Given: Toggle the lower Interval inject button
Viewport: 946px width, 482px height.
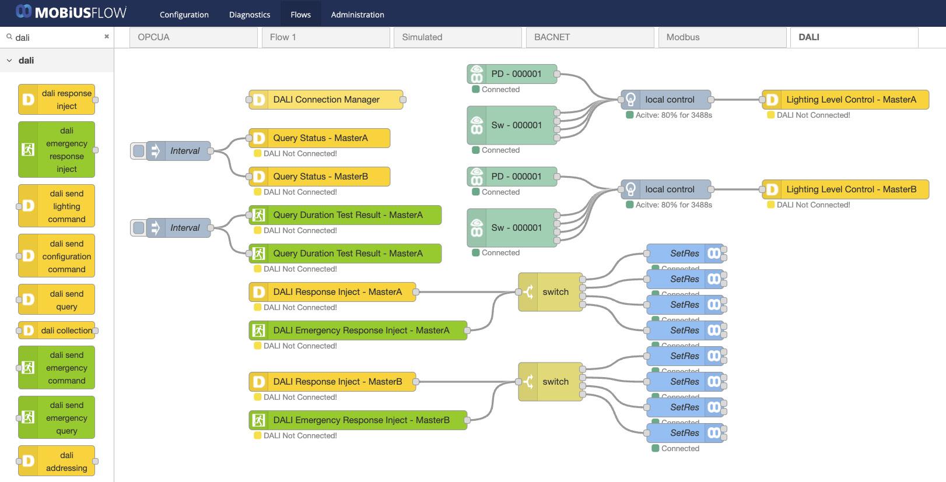Looking at the screenshot, I should tap(138, 228).
